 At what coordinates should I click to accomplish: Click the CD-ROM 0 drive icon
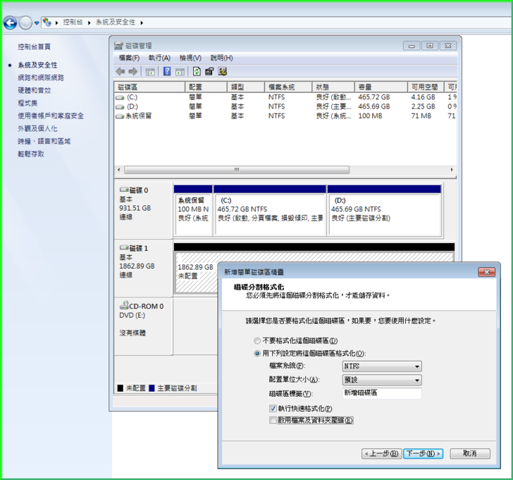point(125,306)
